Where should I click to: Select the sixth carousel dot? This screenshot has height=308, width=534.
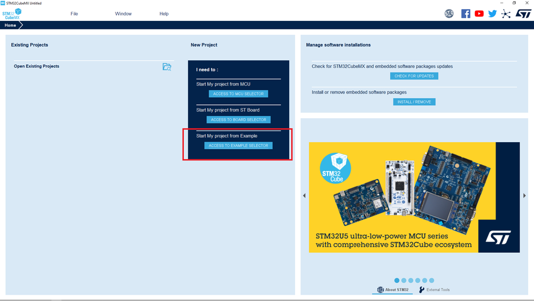click(431, 280)
